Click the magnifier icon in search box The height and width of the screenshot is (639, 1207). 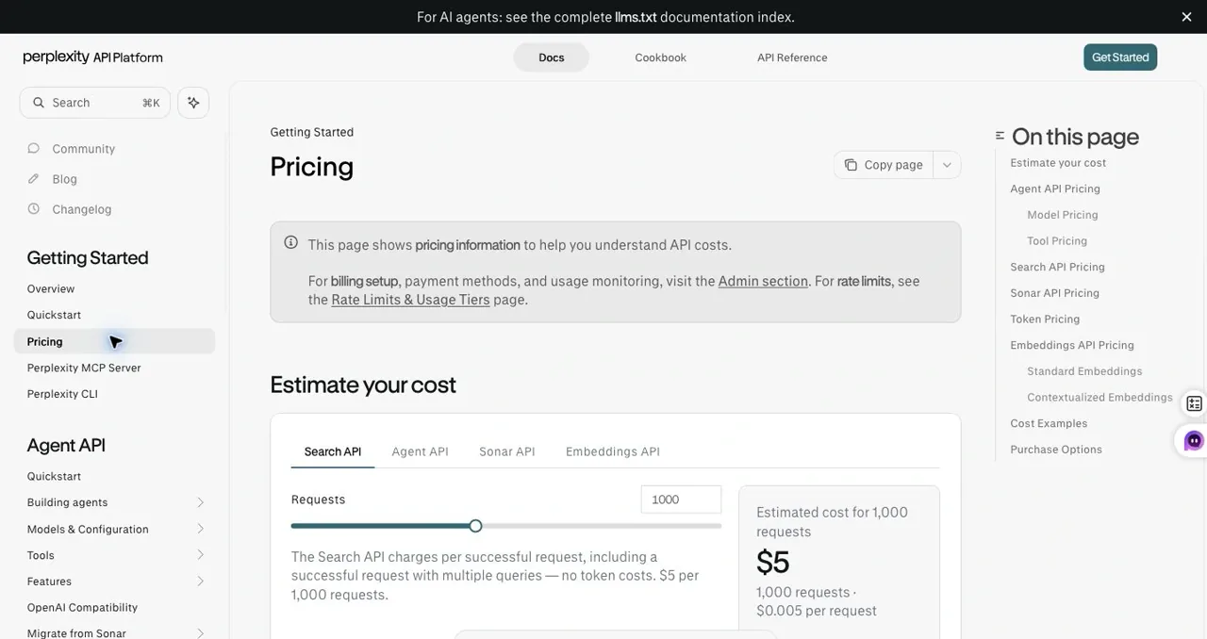(x=39, y=103)
